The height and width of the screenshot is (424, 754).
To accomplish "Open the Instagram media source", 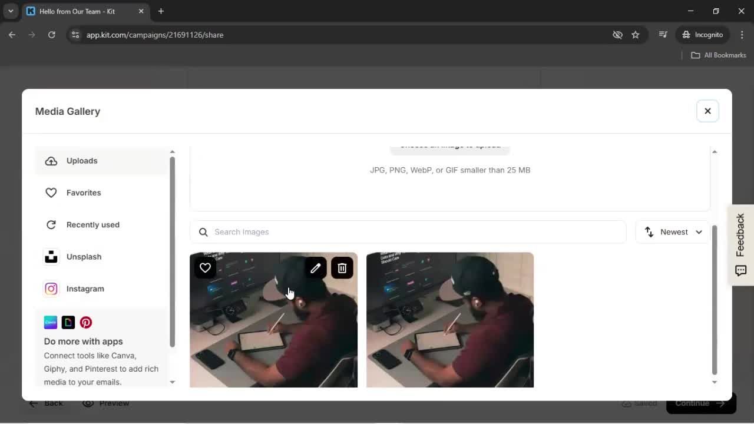I will [85, 289].
